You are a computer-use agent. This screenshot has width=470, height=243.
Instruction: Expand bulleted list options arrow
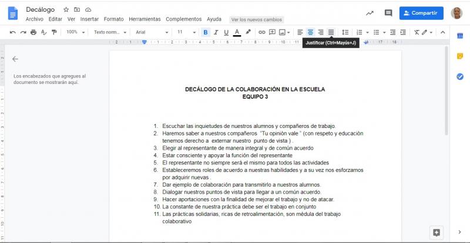pyautogui.click(x=384, y=32)
